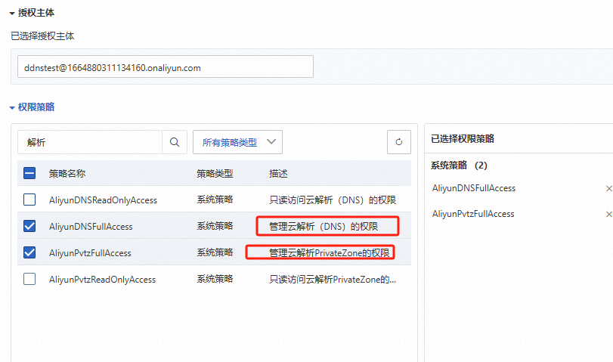Image resolution: width=613 pixels, height=362 pixels.
Task: Click truncated description 只读访问云解析PrivateZone的...
Action: coord(333,280)
